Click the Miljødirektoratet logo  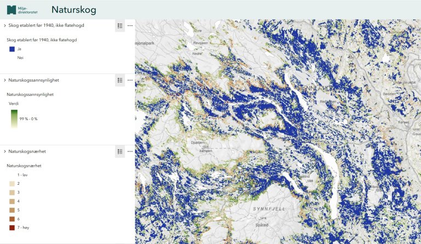tap(22, 10)
